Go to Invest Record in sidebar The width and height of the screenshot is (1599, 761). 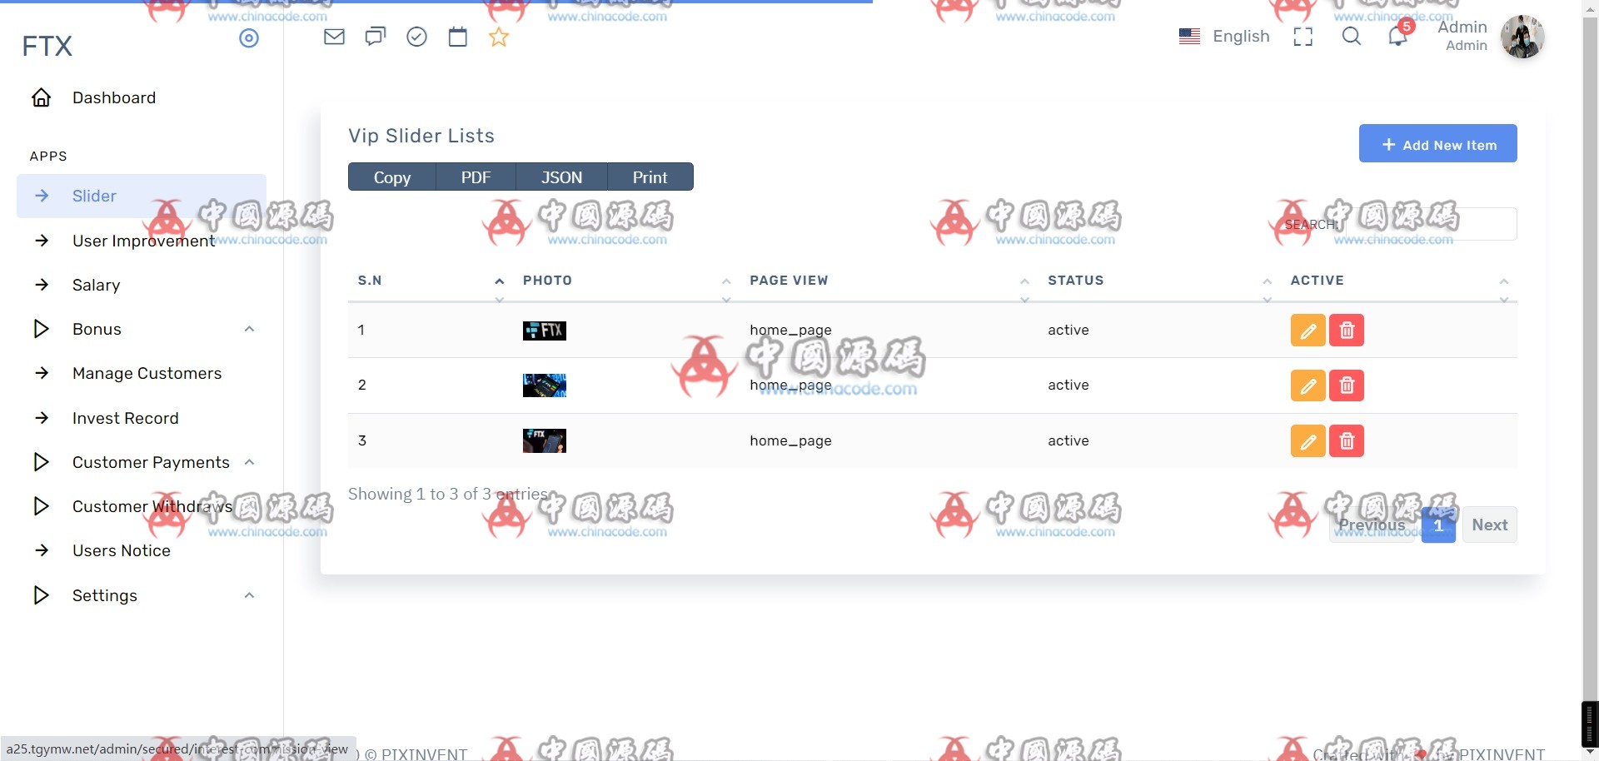[125, 418]
